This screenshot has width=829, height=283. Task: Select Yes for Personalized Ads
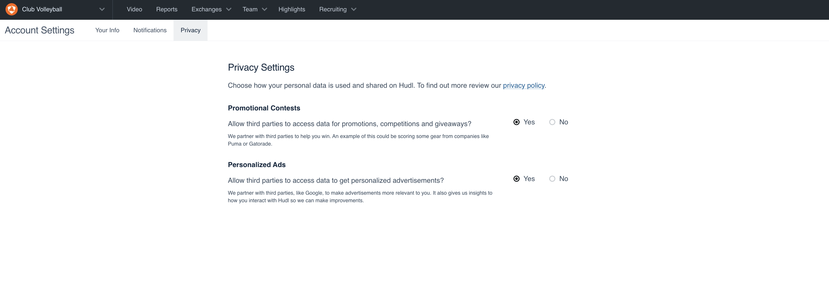point(516,179)
